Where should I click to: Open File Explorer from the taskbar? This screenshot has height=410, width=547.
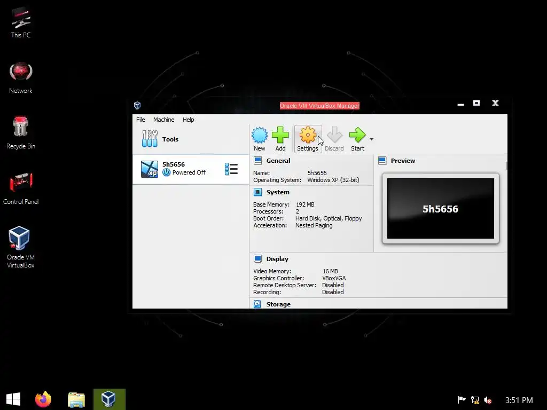click(x=76, y=399)
